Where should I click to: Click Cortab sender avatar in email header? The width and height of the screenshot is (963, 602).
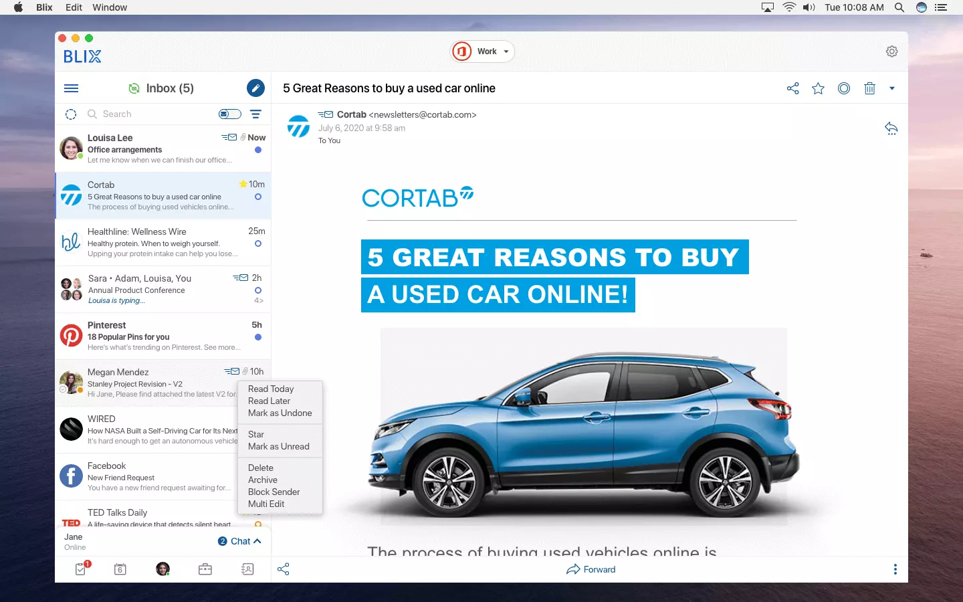(298, 126)
